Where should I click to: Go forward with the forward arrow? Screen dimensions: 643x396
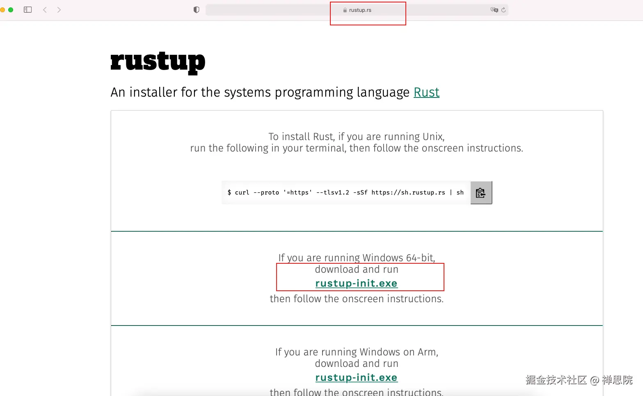pyautogui.click(x=59, y=10)
